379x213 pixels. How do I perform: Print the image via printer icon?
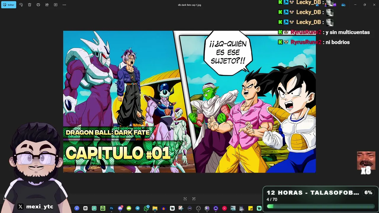[38, 5]
